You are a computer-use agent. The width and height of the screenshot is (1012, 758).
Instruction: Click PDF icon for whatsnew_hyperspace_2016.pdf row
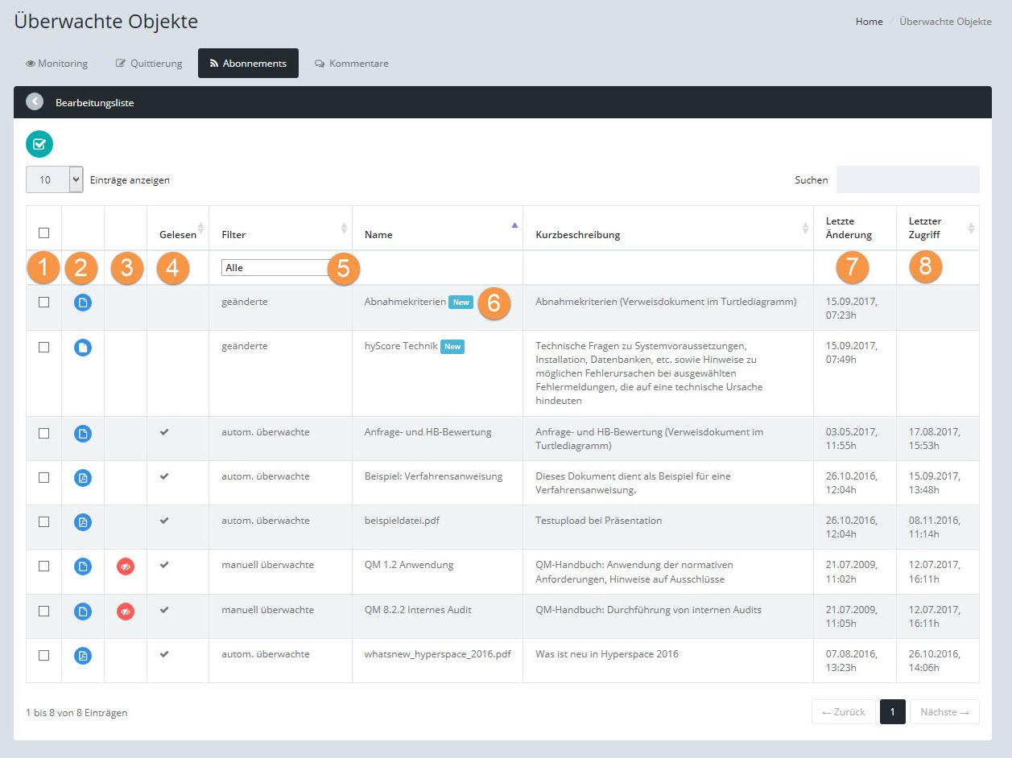tap(83, 655)
